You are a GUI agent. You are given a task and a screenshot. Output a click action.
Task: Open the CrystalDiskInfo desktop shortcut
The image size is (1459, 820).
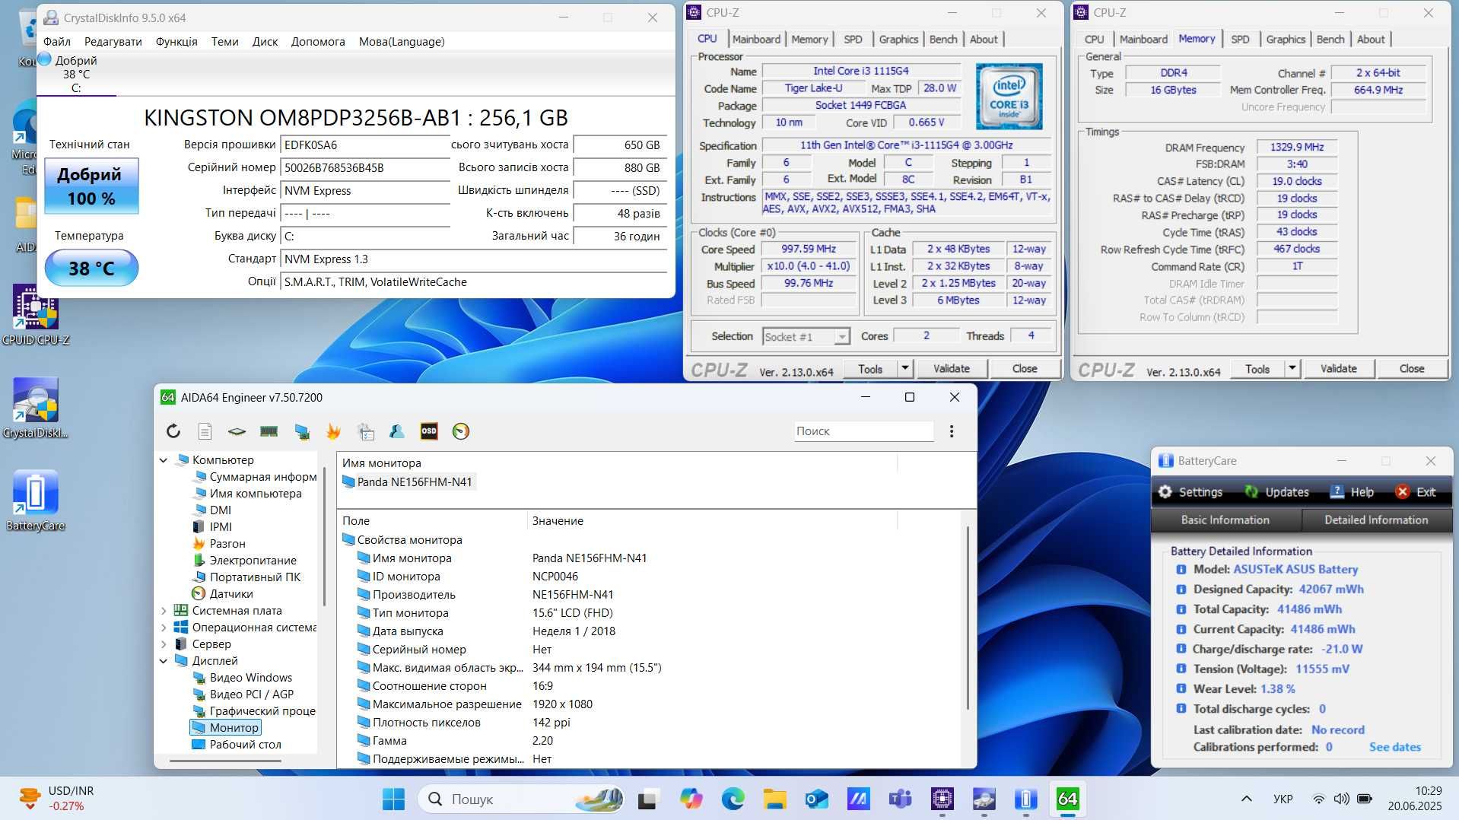tap(36, 408)
